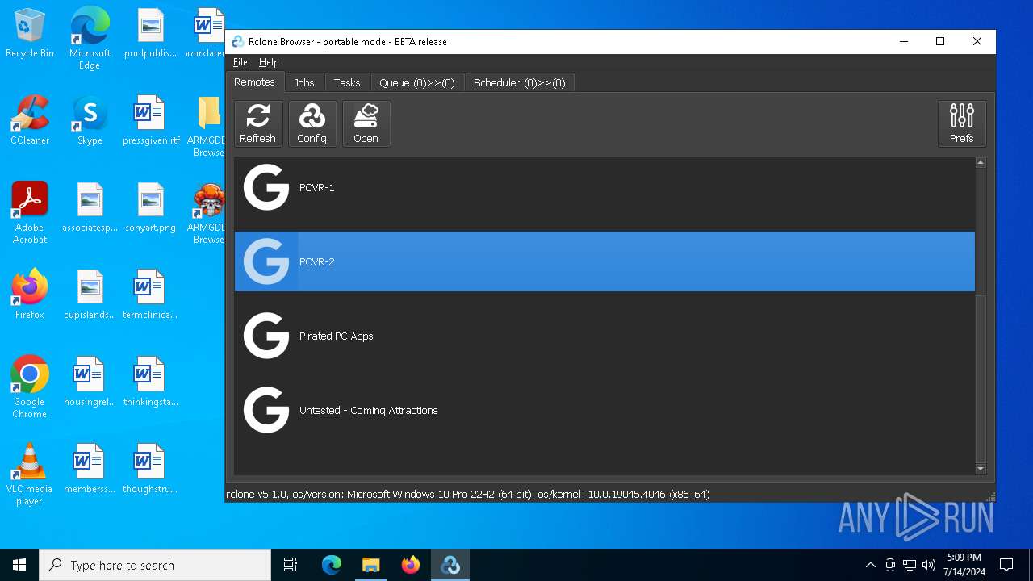The height and width of the screenshot is (581, 1033).
Task: Switch to the Tasks tab
Action: (x=347, y=82)
